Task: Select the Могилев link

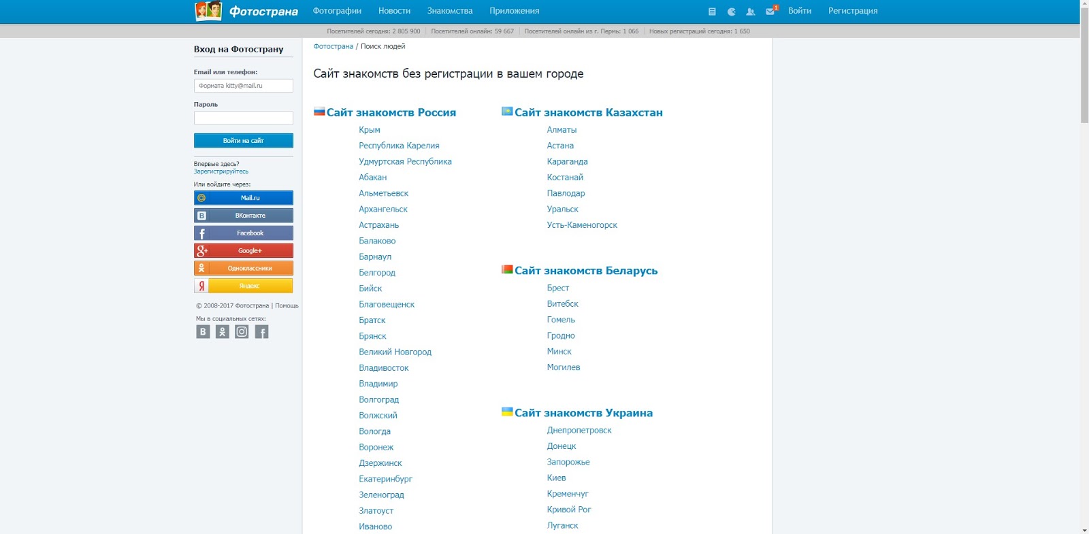Action: click(x=564, y=367)
